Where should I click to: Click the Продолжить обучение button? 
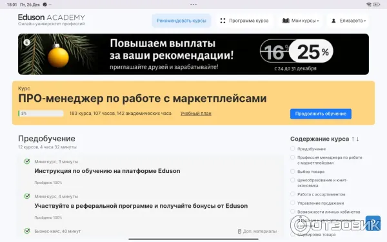pos(321,114)
